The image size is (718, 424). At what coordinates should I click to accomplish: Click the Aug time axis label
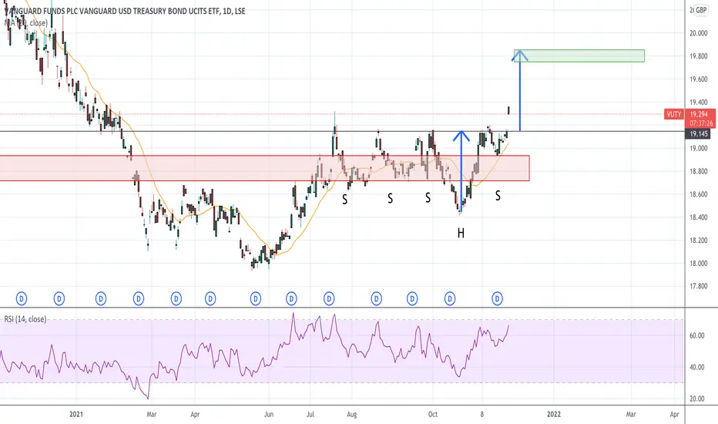pos(351,415)
